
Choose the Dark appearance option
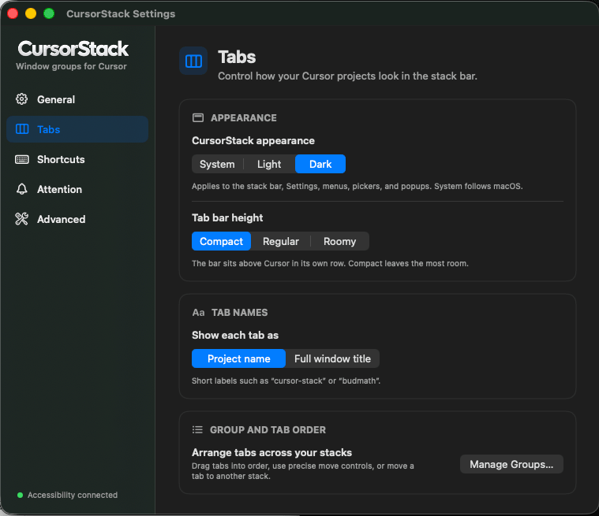(x=320, y=164)
